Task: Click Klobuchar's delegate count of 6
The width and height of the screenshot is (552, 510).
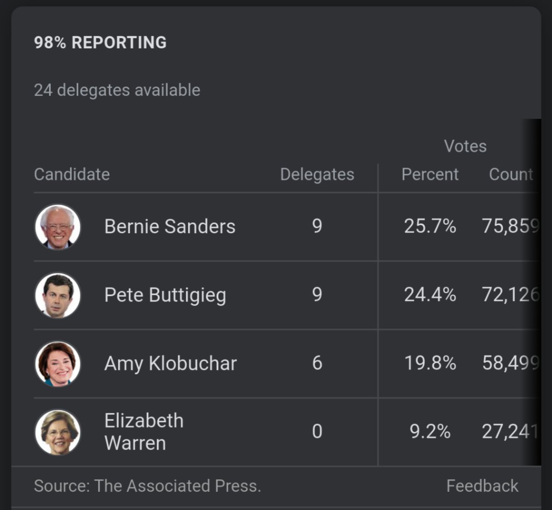Action: 317,363
